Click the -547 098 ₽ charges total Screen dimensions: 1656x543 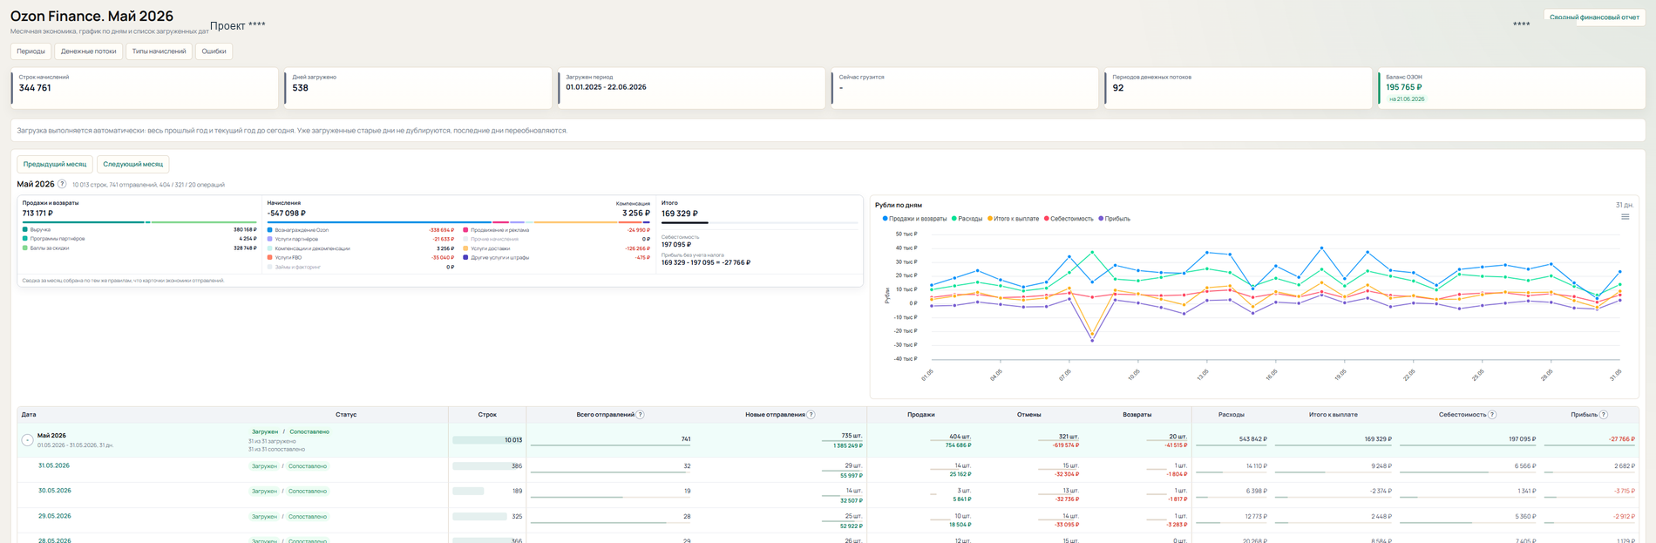pos(287,213)
